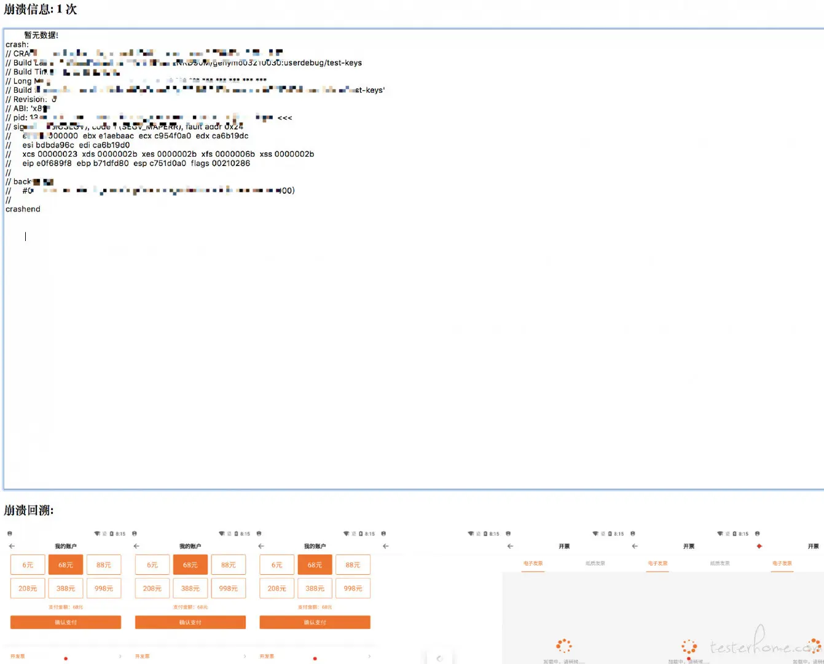Click the userdebug/test-keys build line
Screen dimensions: 824x664
tap(184, 63)
